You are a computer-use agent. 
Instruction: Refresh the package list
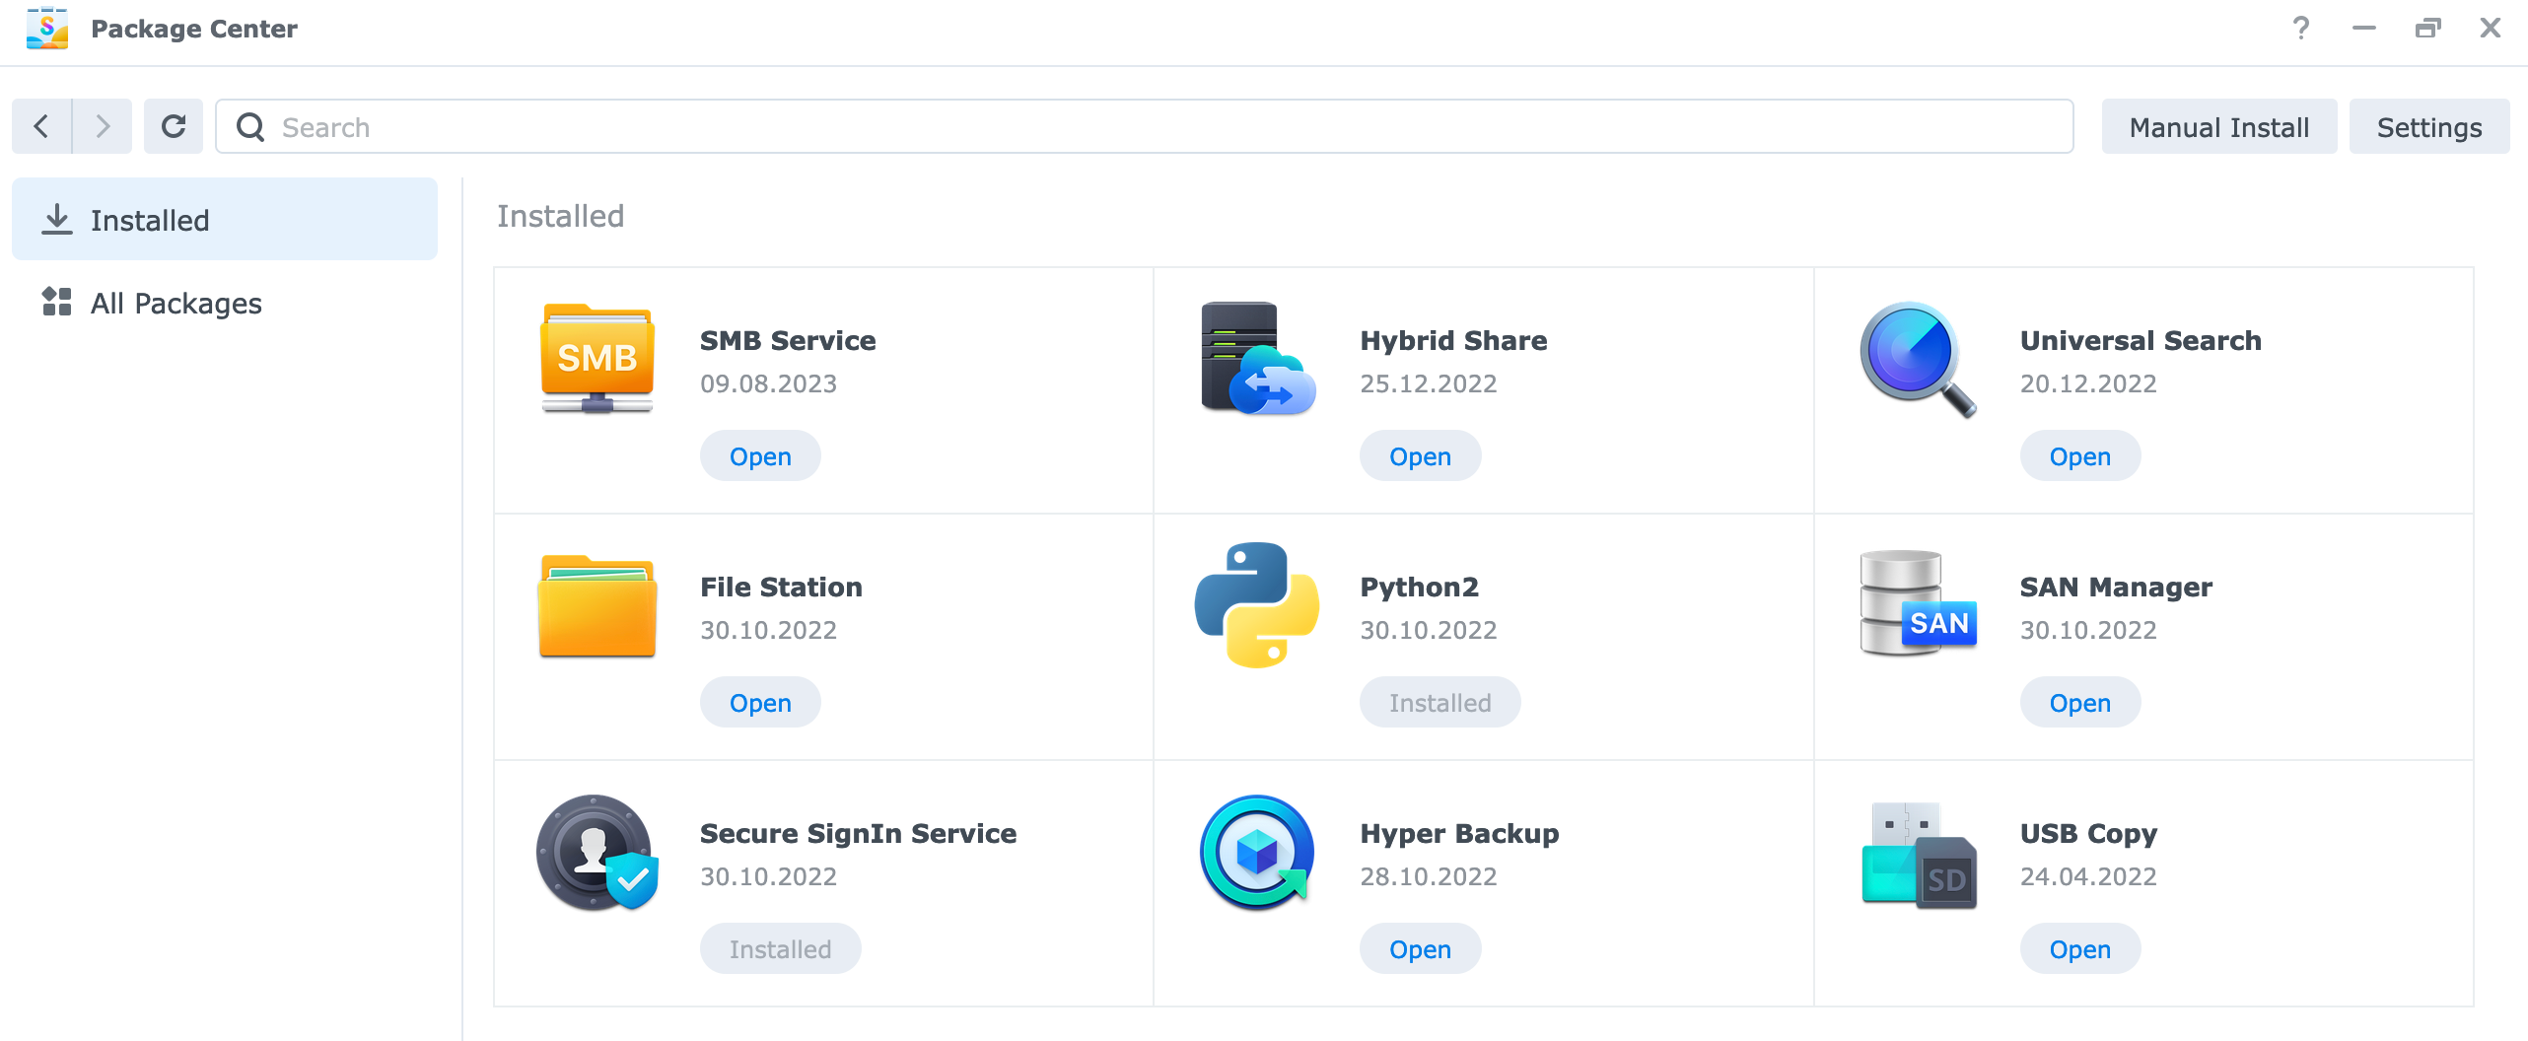click(174, 126)
